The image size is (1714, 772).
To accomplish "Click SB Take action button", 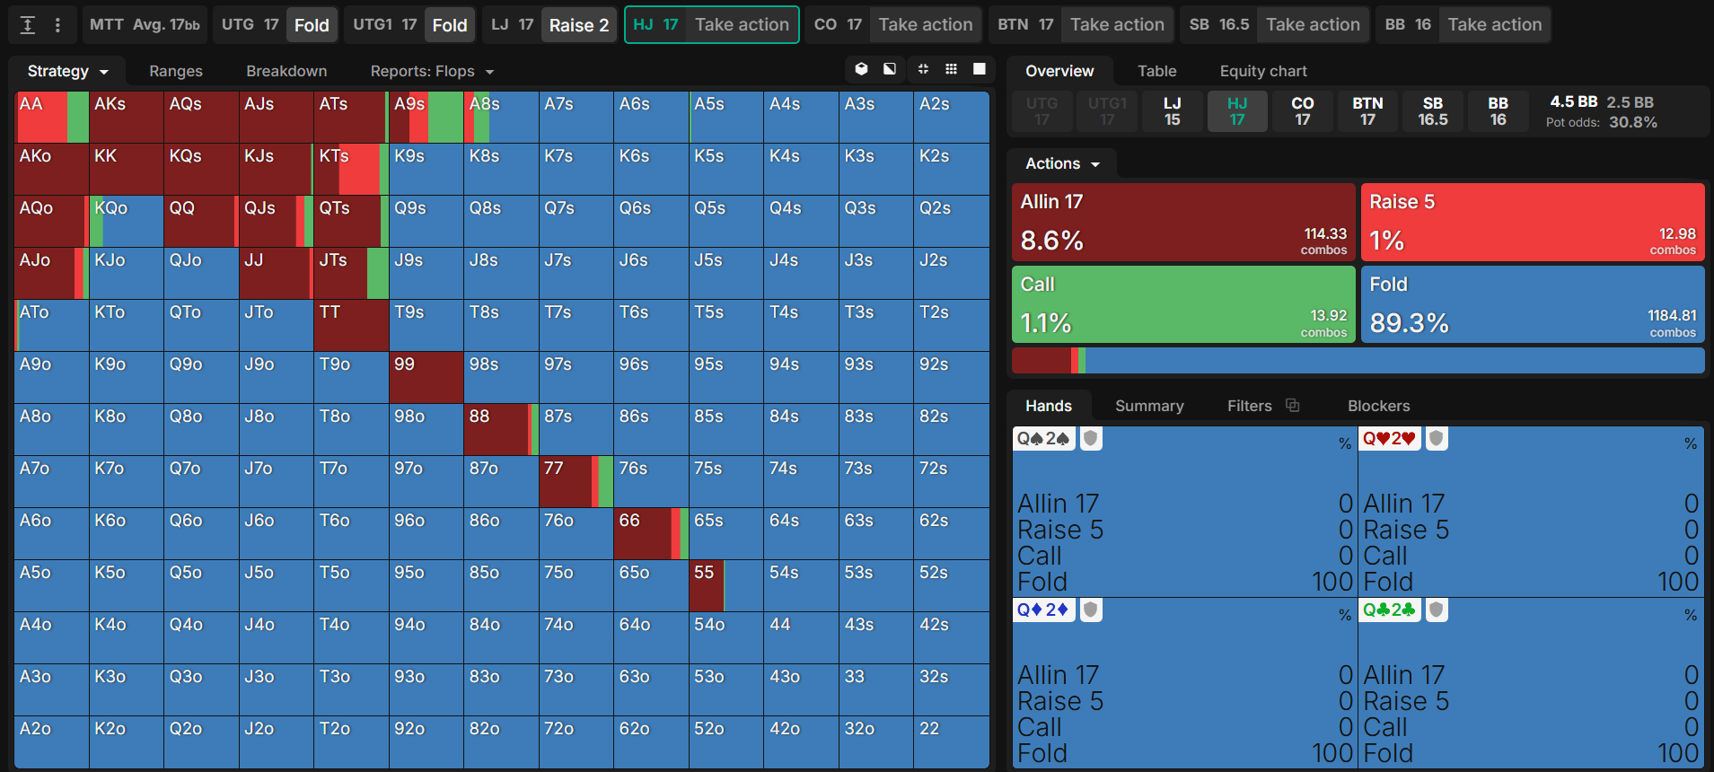I will pyautogui.click(x=1313, y=25).
